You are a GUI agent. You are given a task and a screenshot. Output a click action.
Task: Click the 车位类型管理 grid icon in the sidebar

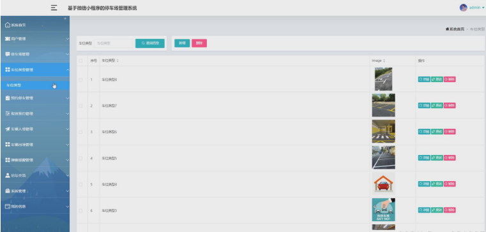point(8,69)
